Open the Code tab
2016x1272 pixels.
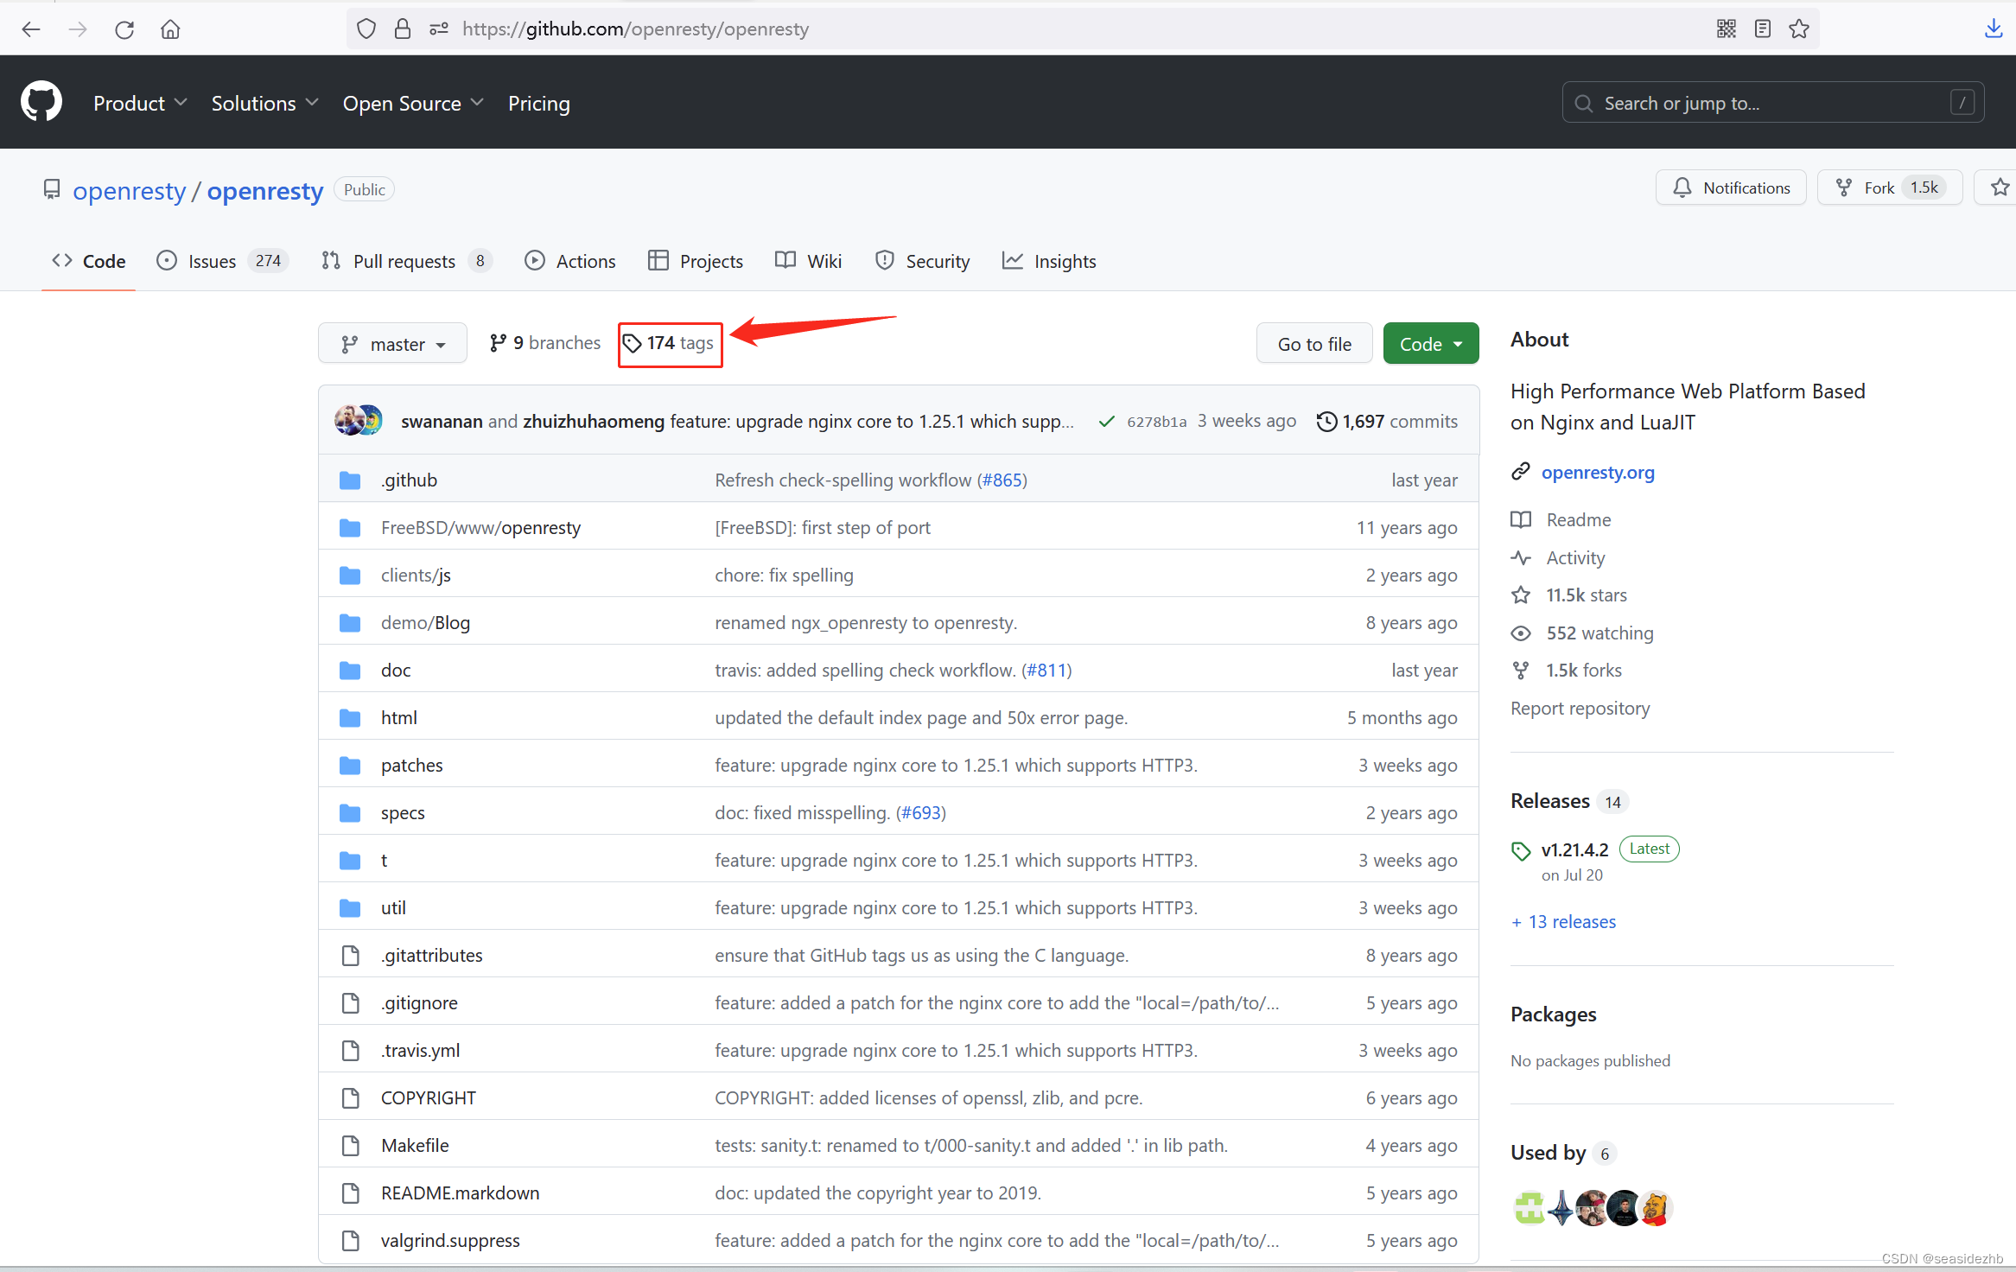point(88,261)
